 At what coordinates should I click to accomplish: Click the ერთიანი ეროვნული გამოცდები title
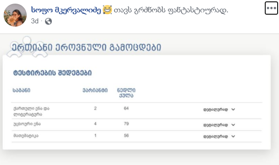pyautogui.click(x=86, y=47)
